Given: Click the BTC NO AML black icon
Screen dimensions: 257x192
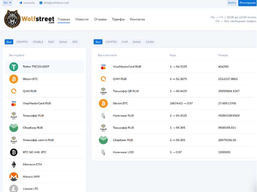Looking at the screenshot, I should coord(14,152).
